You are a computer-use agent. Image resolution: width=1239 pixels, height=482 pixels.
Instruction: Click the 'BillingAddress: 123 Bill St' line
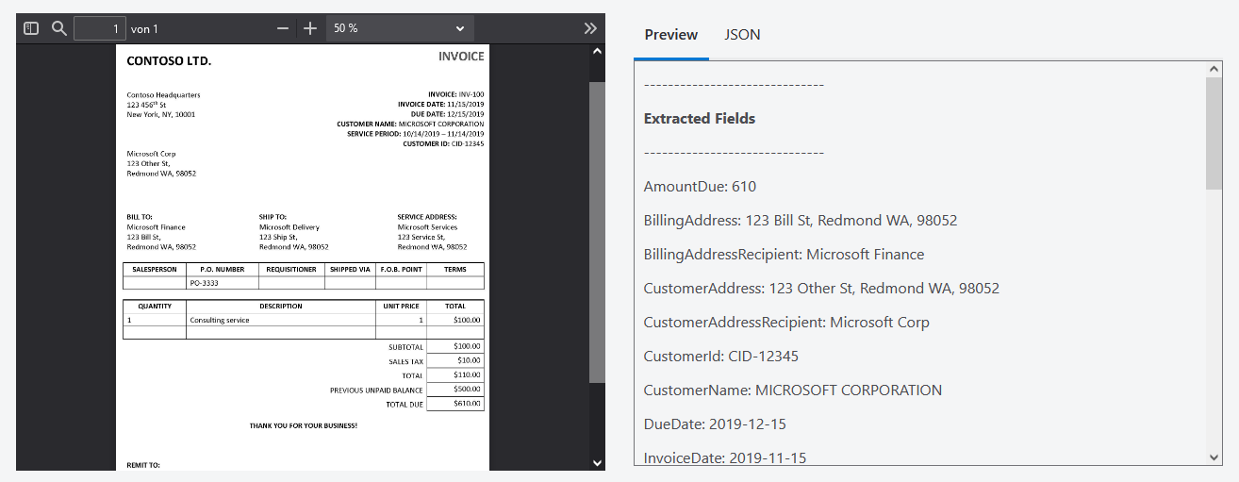(x=801, y=221)
